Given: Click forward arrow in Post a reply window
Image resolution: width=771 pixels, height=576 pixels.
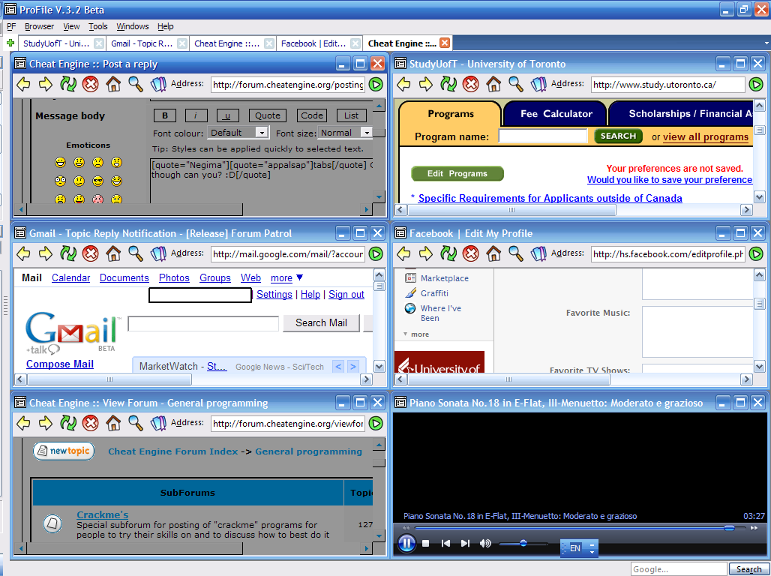Looking at the screenshot, I should tap(45, 85).
